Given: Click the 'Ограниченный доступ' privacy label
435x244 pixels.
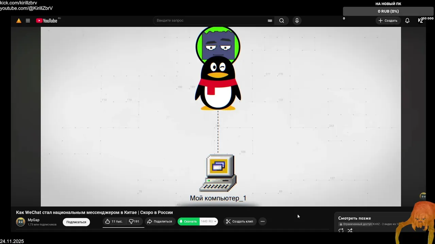Looking at the screenshot, I should pos(355,224).
